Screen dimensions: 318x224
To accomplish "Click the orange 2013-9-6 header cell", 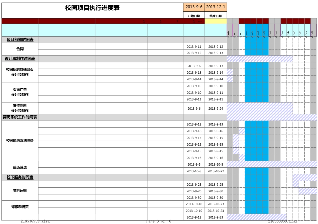I will click(x=194, y=7).
